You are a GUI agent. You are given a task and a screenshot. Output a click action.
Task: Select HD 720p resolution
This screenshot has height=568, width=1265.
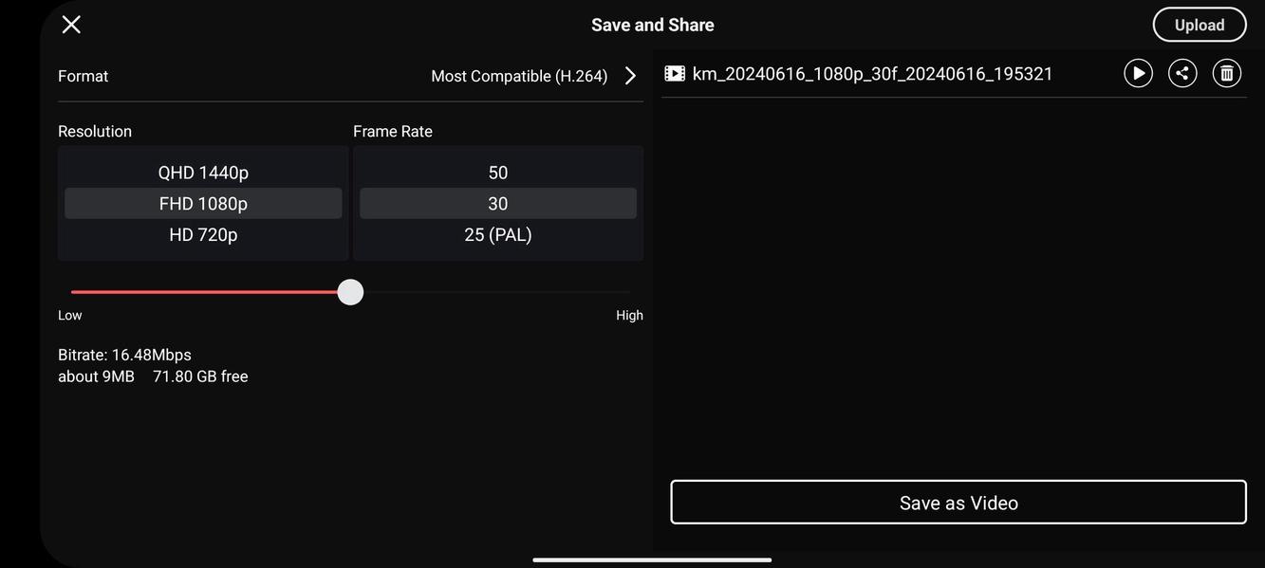pyautogui.click(x=203, y=232)
